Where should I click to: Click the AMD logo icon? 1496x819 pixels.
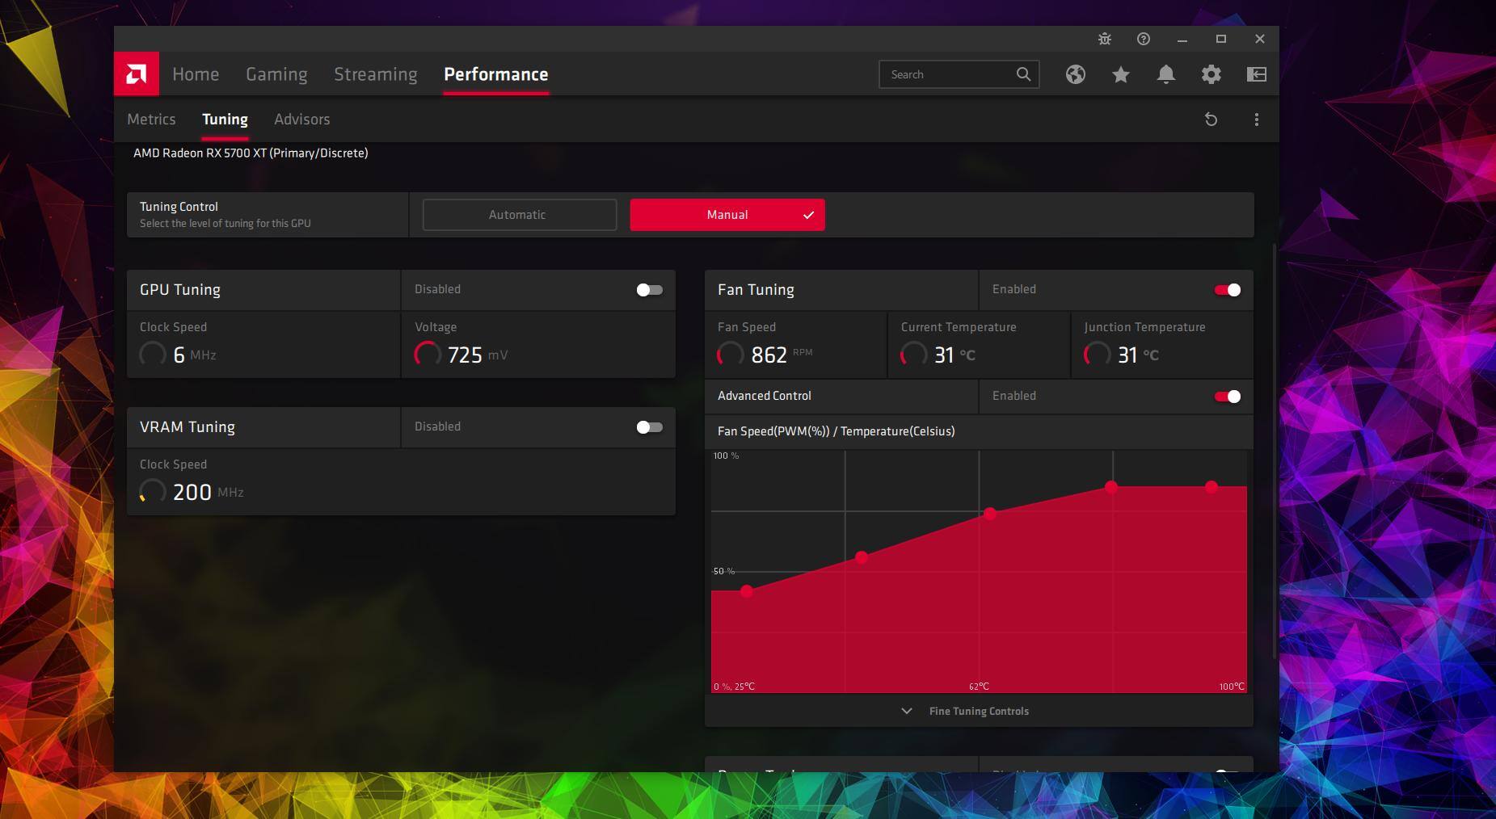click(137, 74)
